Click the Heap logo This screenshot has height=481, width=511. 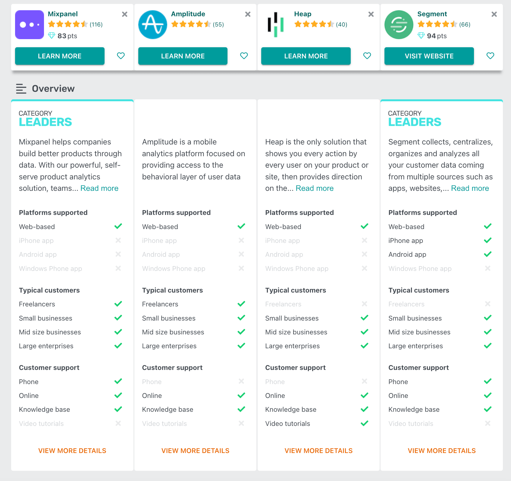[x=276, y=24]
